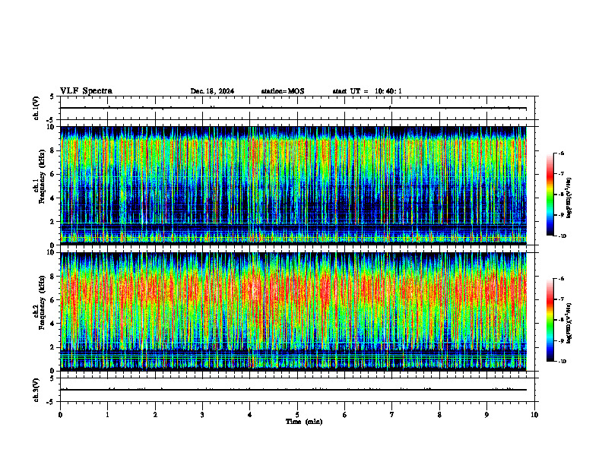The image size is (602, 465).
Task: Click time axis tick label "10"
Action: [x=534, y=415]
